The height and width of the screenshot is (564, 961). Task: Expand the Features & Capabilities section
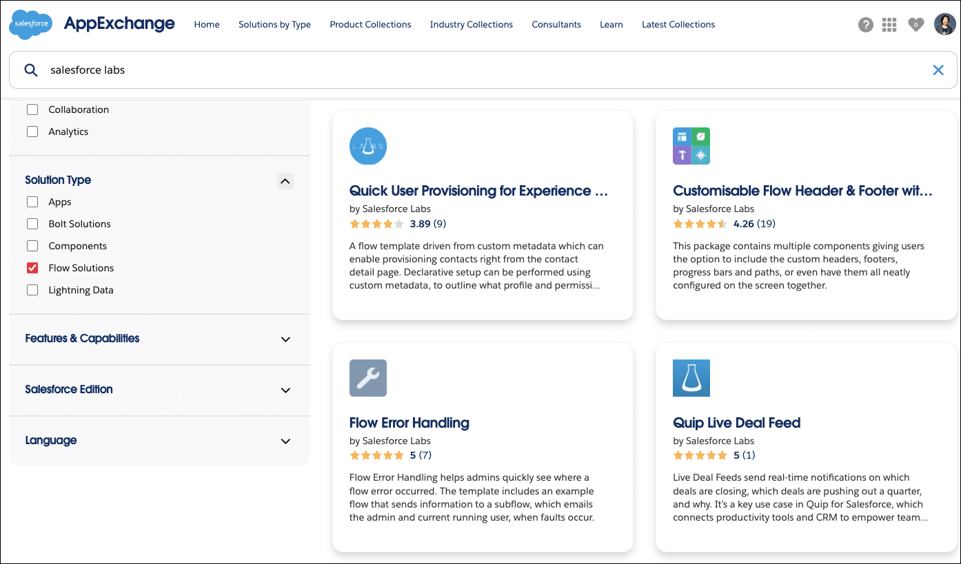click(285, 340)
